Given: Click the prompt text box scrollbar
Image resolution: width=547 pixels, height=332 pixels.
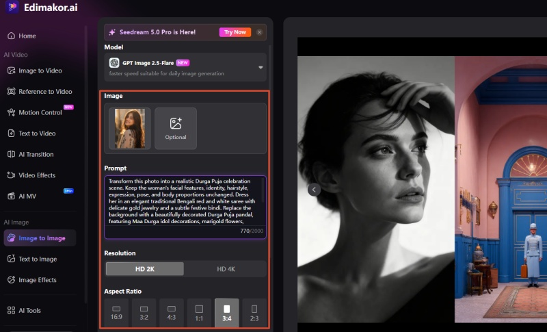Looking at the screenshot, I should pos(263,190).
